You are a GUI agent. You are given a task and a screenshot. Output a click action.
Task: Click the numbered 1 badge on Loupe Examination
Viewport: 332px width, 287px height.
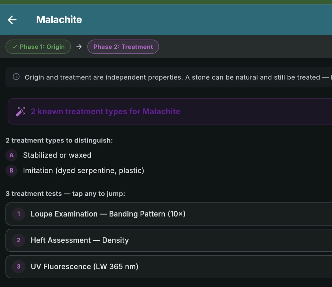pyautogui.click(x=18, y=214)
